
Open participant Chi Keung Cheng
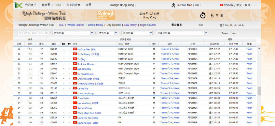tap(90, 84)
